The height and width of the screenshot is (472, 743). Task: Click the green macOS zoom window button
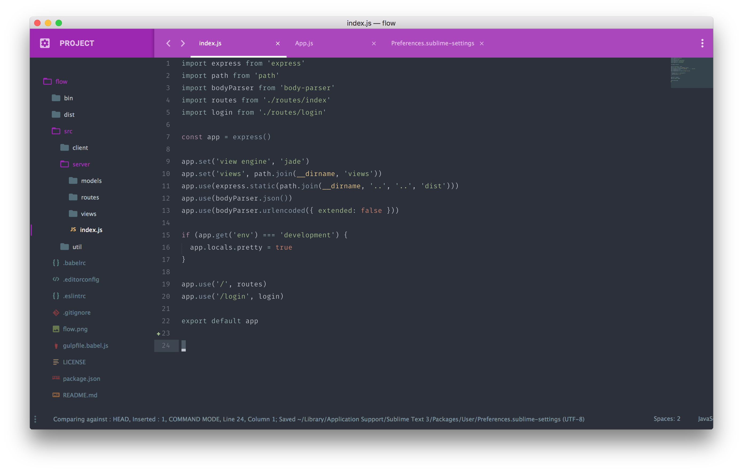[59, 23]
